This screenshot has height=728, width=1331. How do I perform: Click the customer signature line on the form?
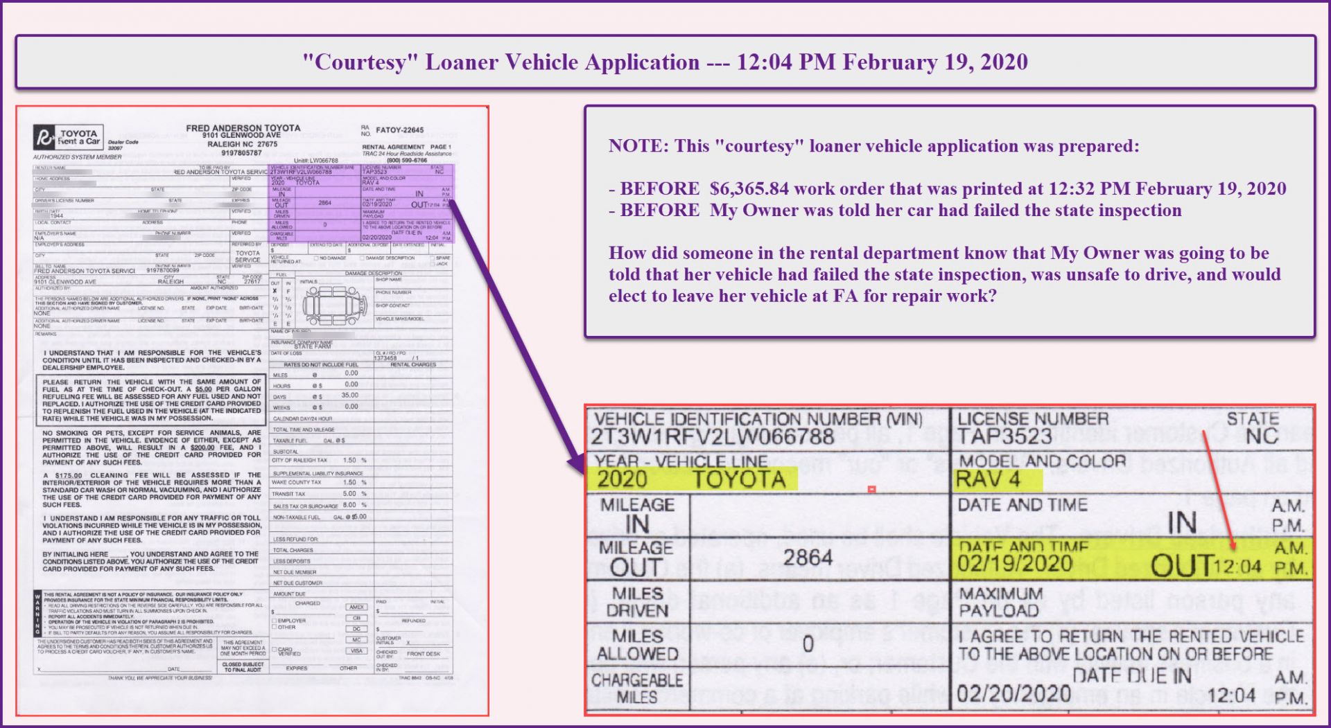pyautogui.click(x=101, y=669)
